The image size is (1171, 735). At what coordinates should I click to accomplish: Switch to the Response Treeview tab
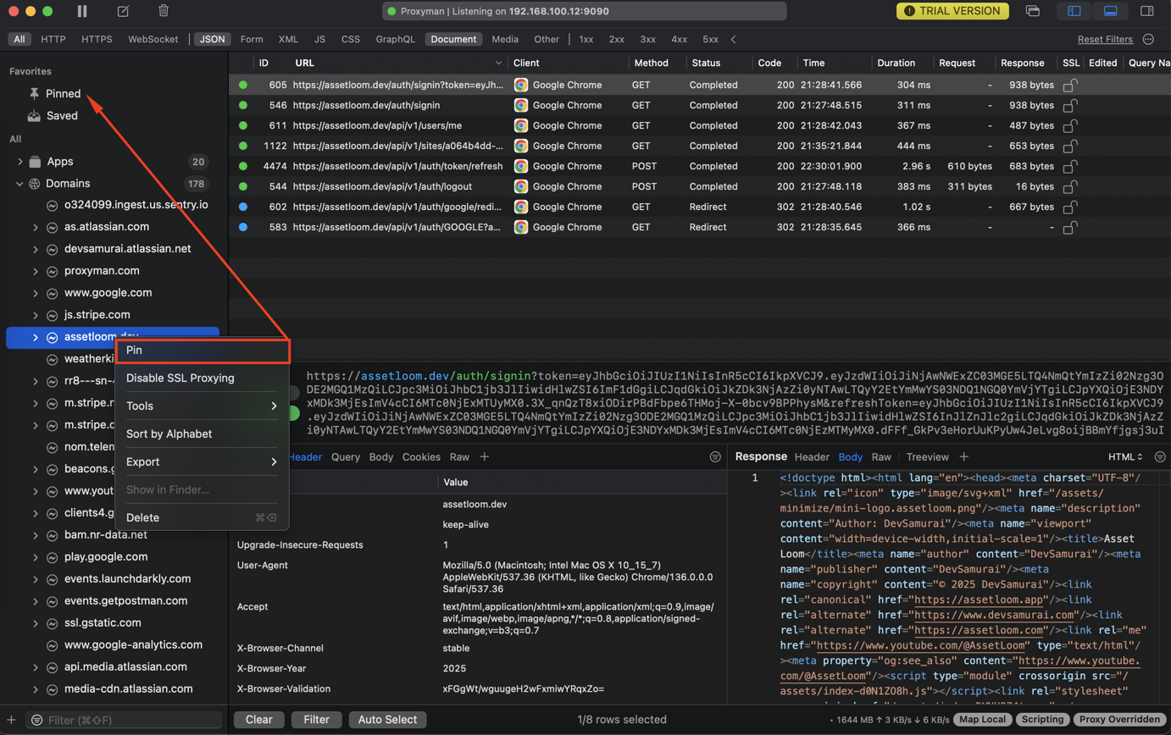click(928, 456)
